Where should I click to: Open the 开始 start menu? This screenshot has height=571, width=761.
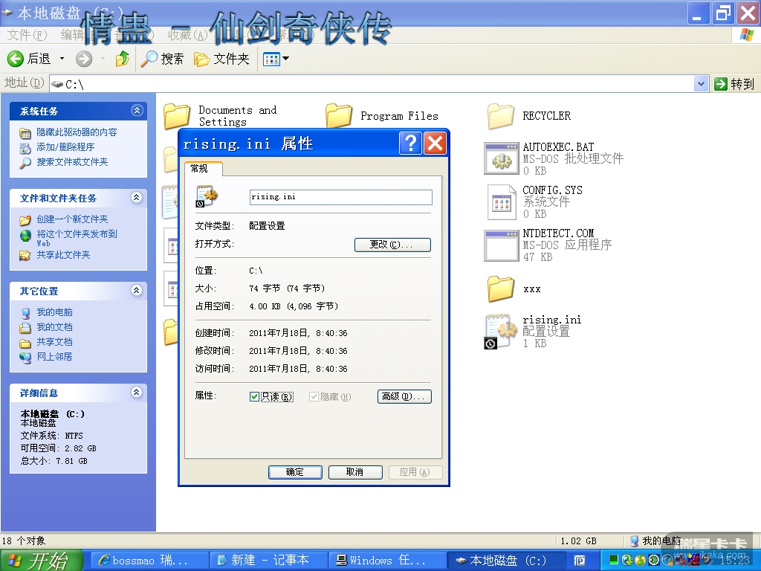coord(41,561)
